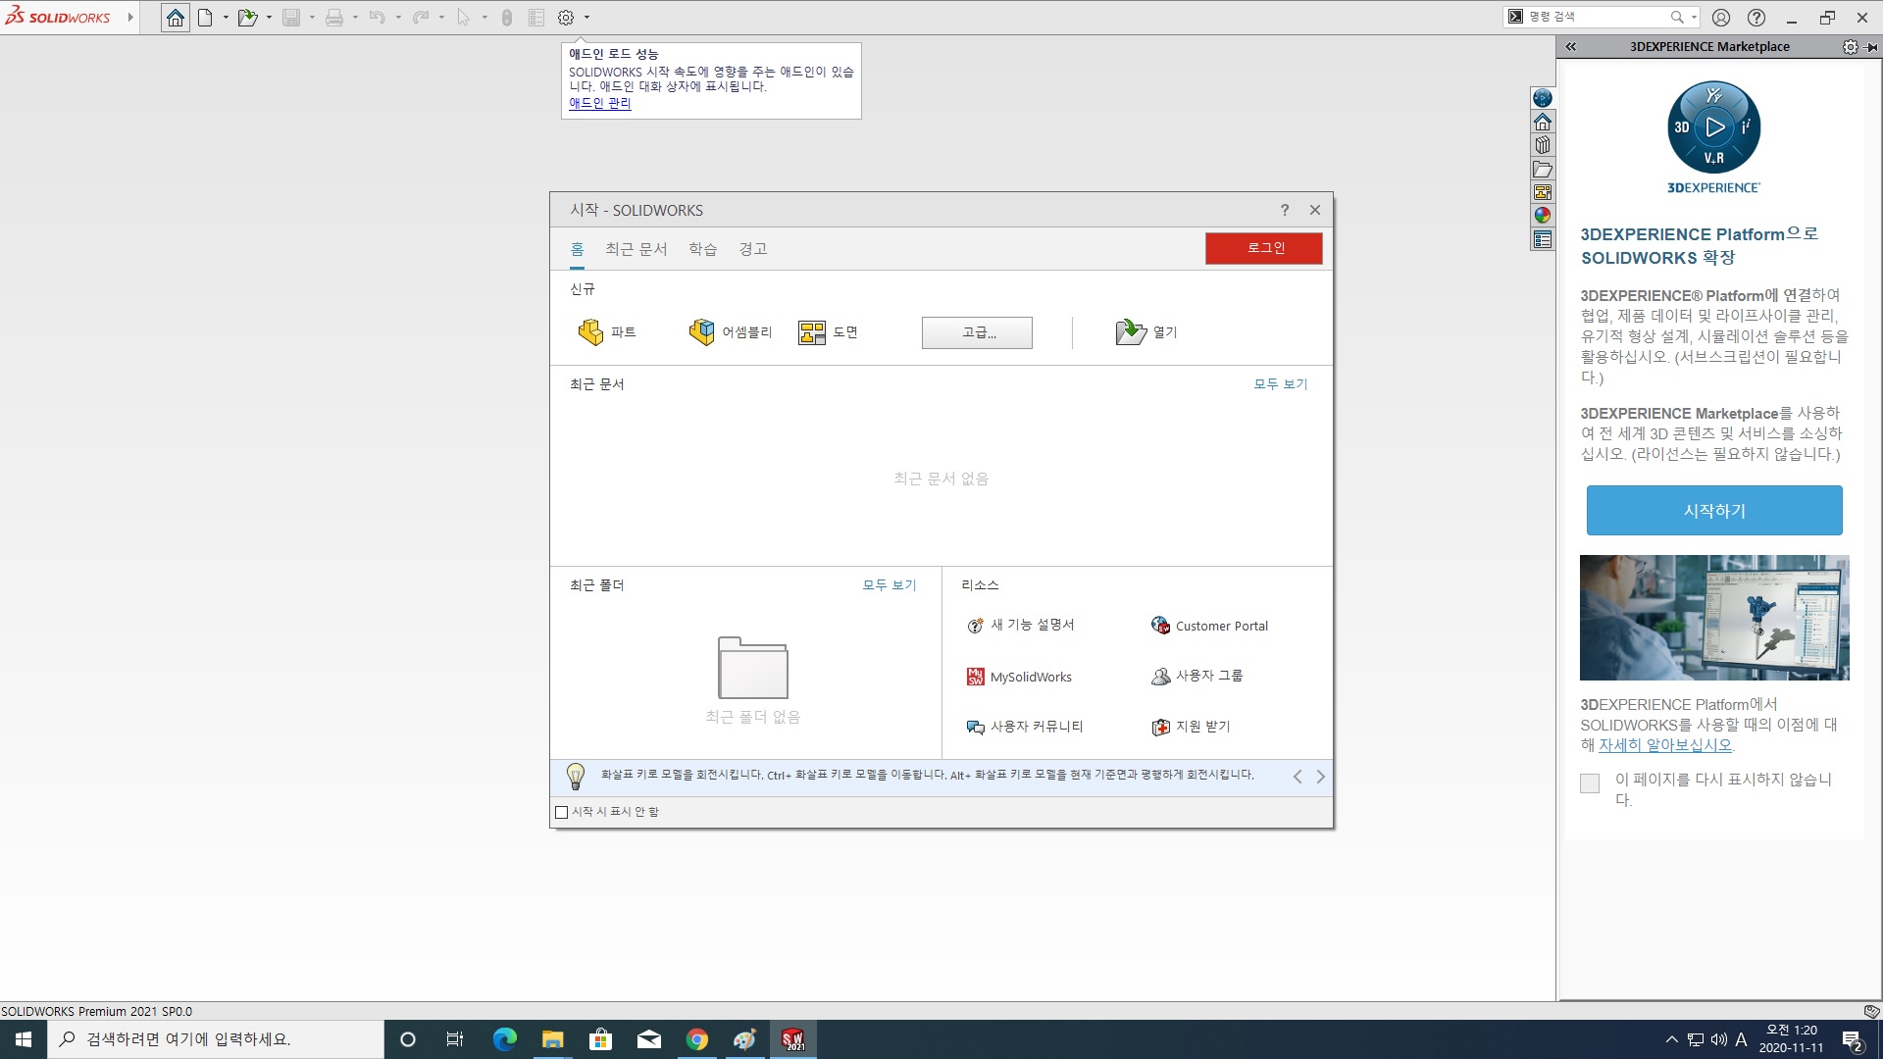Expand the SOLIDWORKS menu arrow
1883x1059 pixels.
click(x=130, y=18)
